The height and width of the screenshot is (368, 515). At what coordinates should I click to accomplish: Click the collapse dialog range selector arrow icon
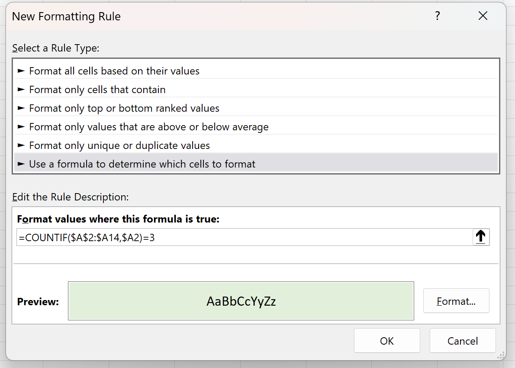pyautogui.click(x=481, y=236)
